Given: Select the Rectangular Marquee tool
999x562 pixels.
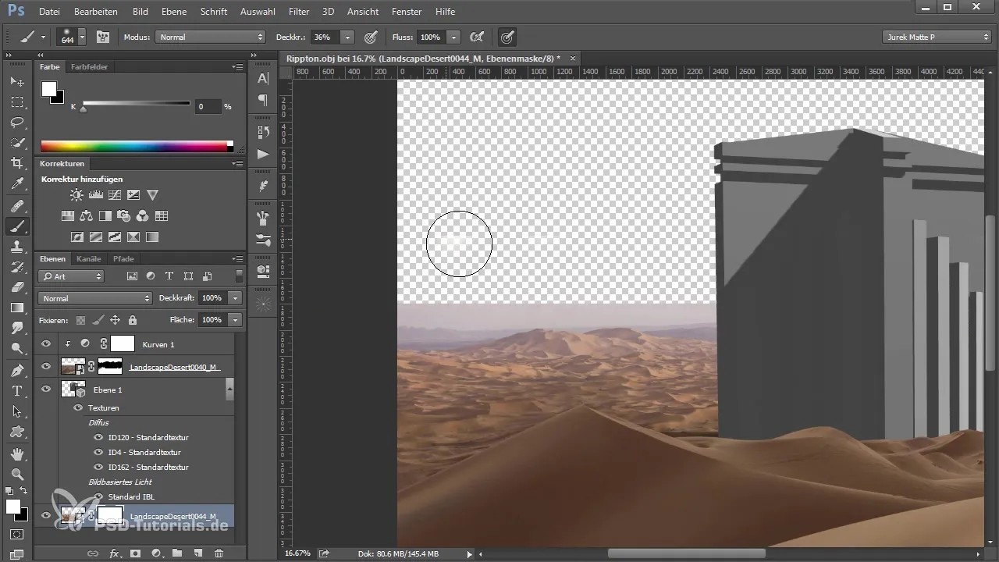Looking at the screenshot, I should click(17, 102).
